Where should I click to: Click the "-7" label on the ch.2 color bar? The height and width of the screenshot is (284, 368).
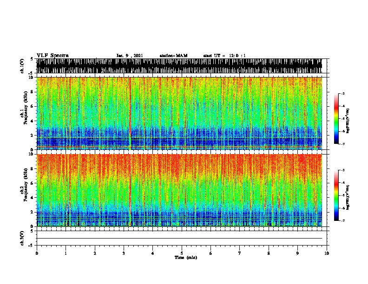(x=342, y=221)
